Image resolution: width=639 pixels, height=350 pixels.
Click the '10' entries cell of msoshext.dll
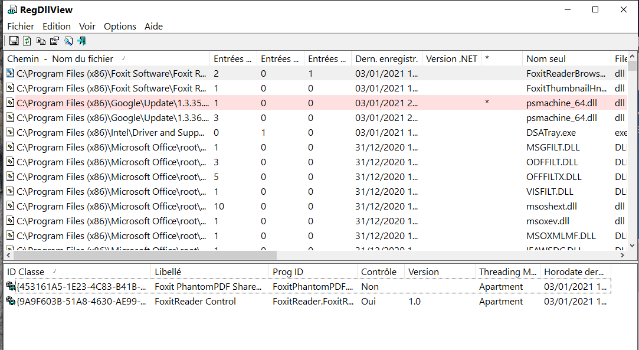[x=219, y=206]
